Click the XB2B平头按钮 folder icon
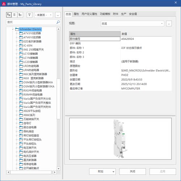Image resolution: width=181 pixels, height=181 pixels. click(21, 111)
